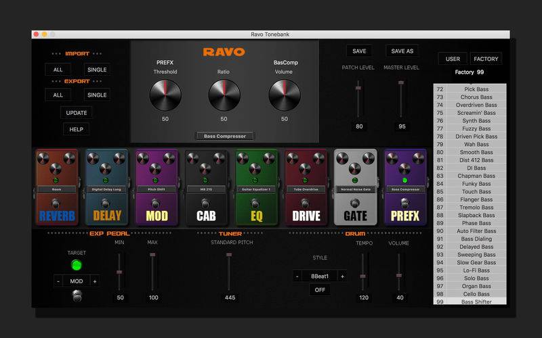The height and width of the screenshot is (338, 542).
Task: Click the MASTER LEVEL slider
Action: (x=401, y=99)
